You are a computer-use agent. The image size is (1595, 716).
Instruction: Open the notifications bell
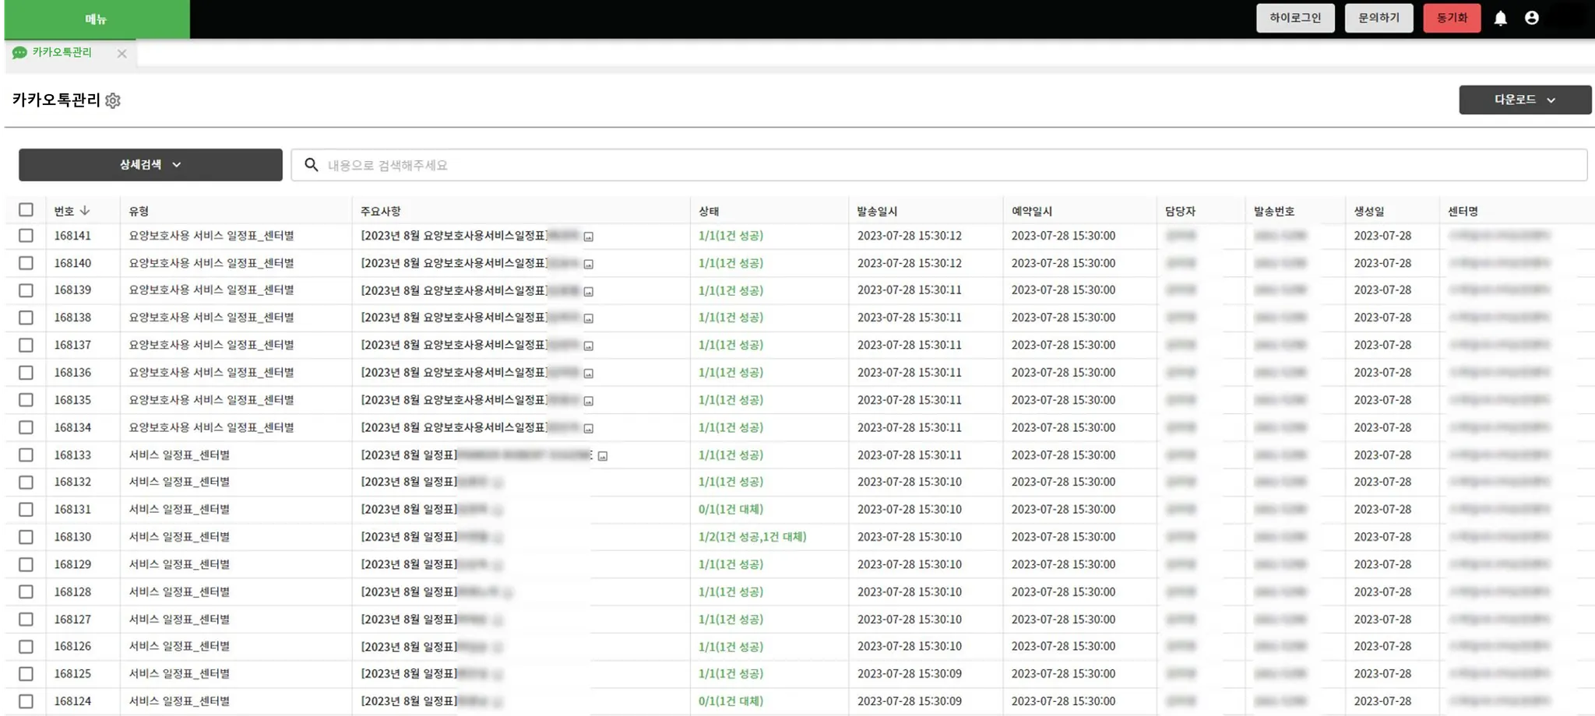tap(1500, 18)
